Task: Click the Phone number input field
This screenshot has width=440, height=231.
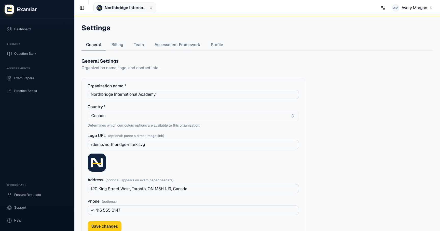Action: click(193, 210)
